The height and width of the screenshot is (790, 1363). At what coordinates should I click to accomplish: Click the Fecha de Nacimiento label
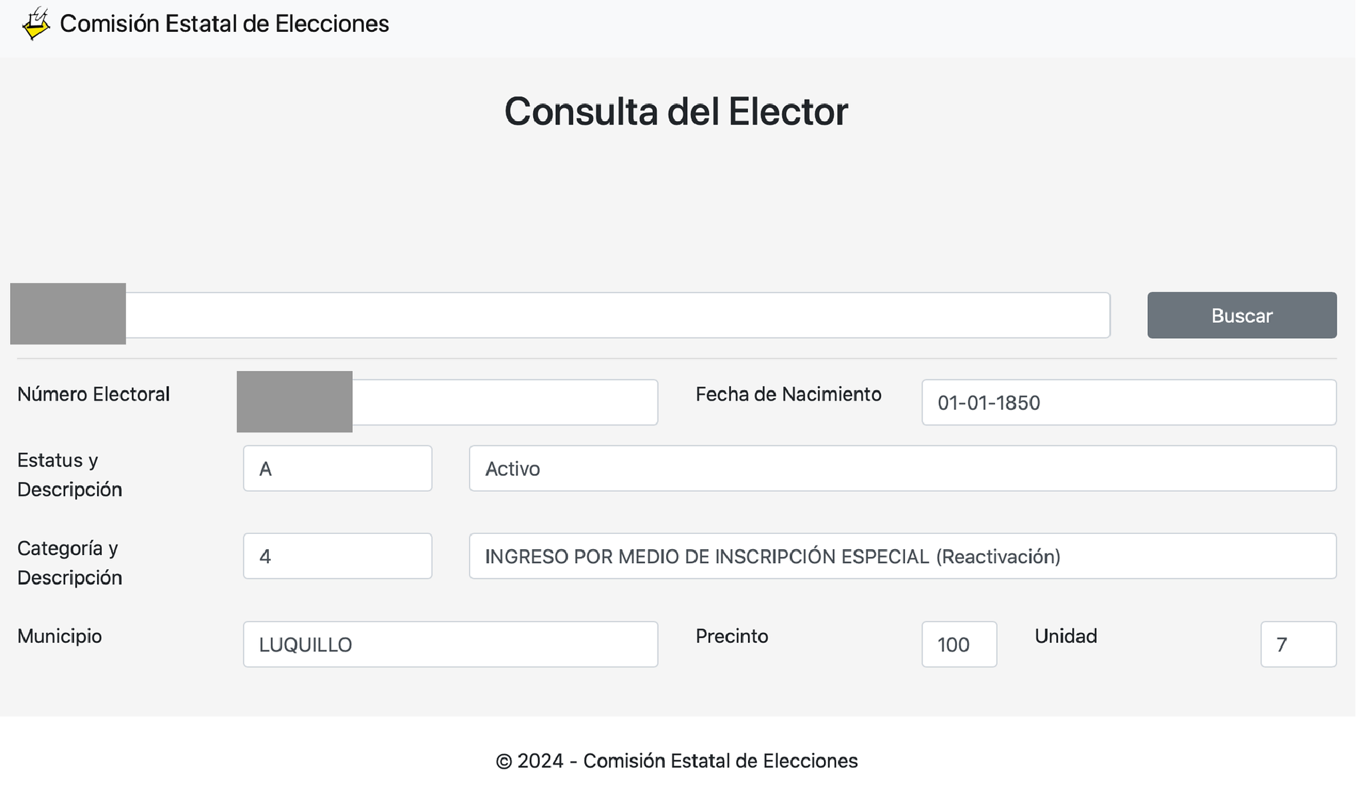788,394
